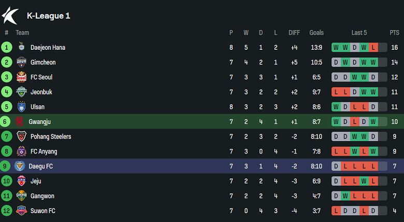Click Daejeon Hana's most recent loss badge

(373, 48)
